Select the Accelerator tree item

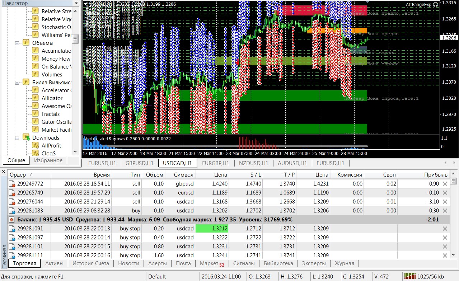(56, 90)
